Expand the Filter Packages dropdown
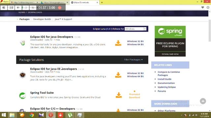This screenshot has width=211, height=118. click(x=133, y=60)
